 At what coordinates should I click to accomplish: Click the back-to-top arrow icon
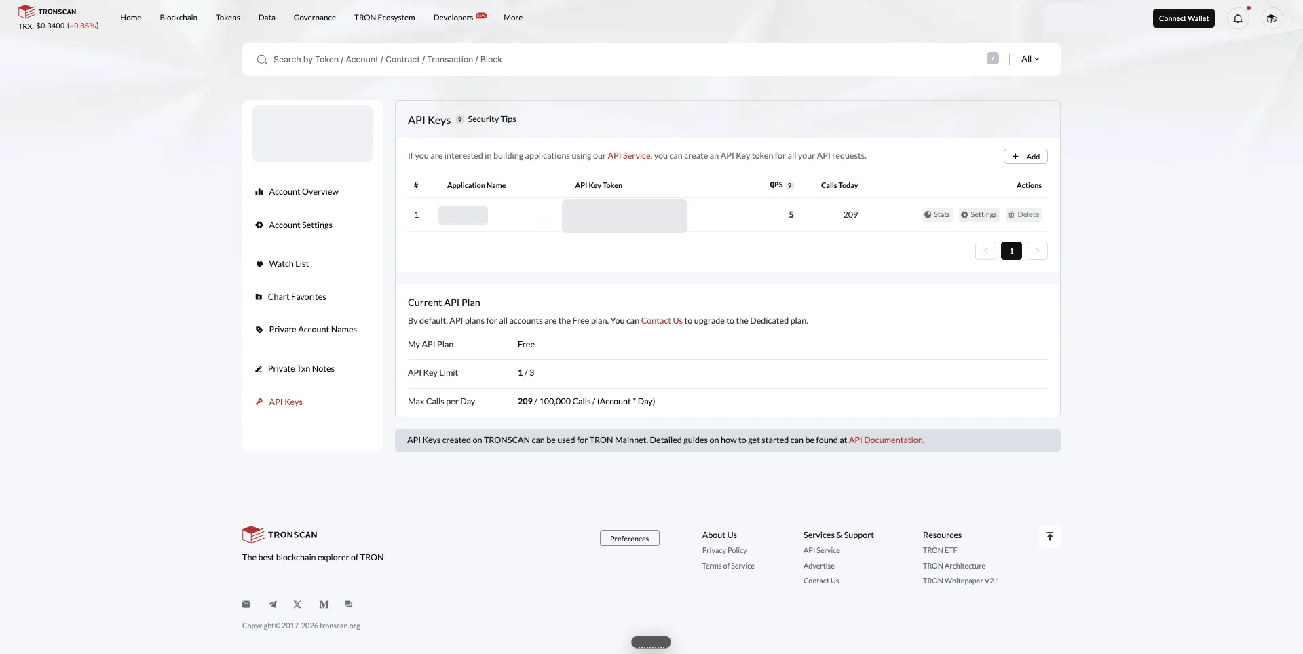[x=1050, y=537]
